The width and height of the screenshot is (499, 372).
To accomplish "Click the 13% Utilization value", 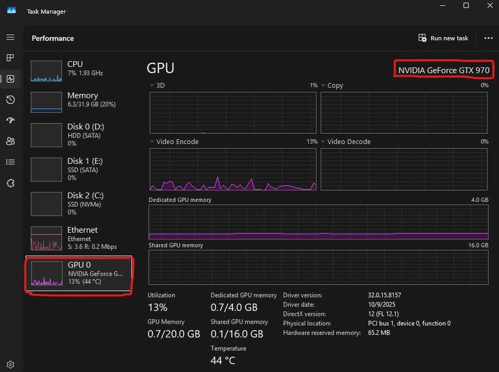I will 157,307.
